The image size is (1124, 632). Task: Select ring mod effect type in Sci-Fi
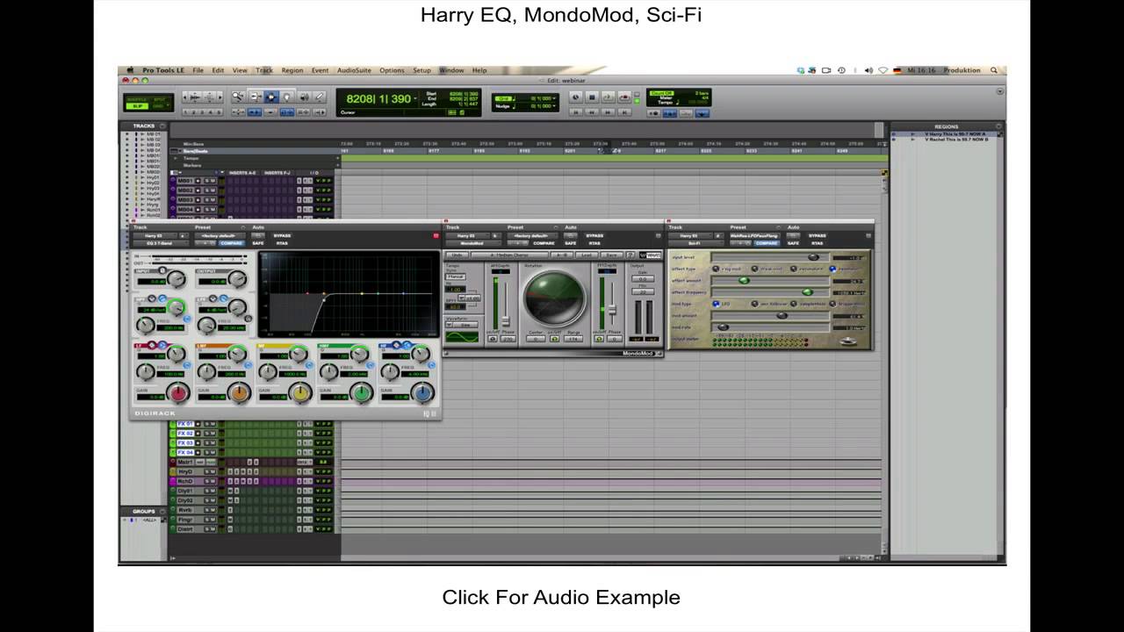click(716, 269)
